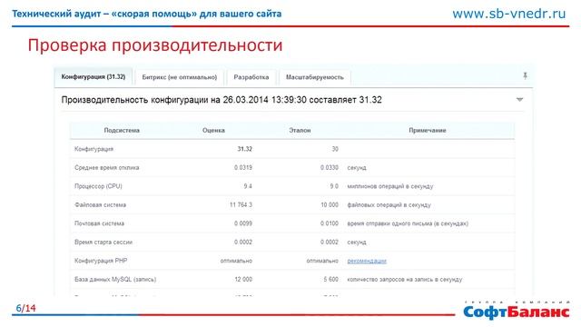The height and width of the screenshot is (327, 581).
Task: Switch to Битрикс (не оптимально) tab
Action: (x=180, y=77)
